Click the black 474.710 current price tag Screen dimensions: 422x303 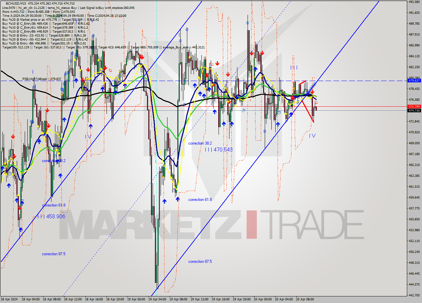pos(414,111)
